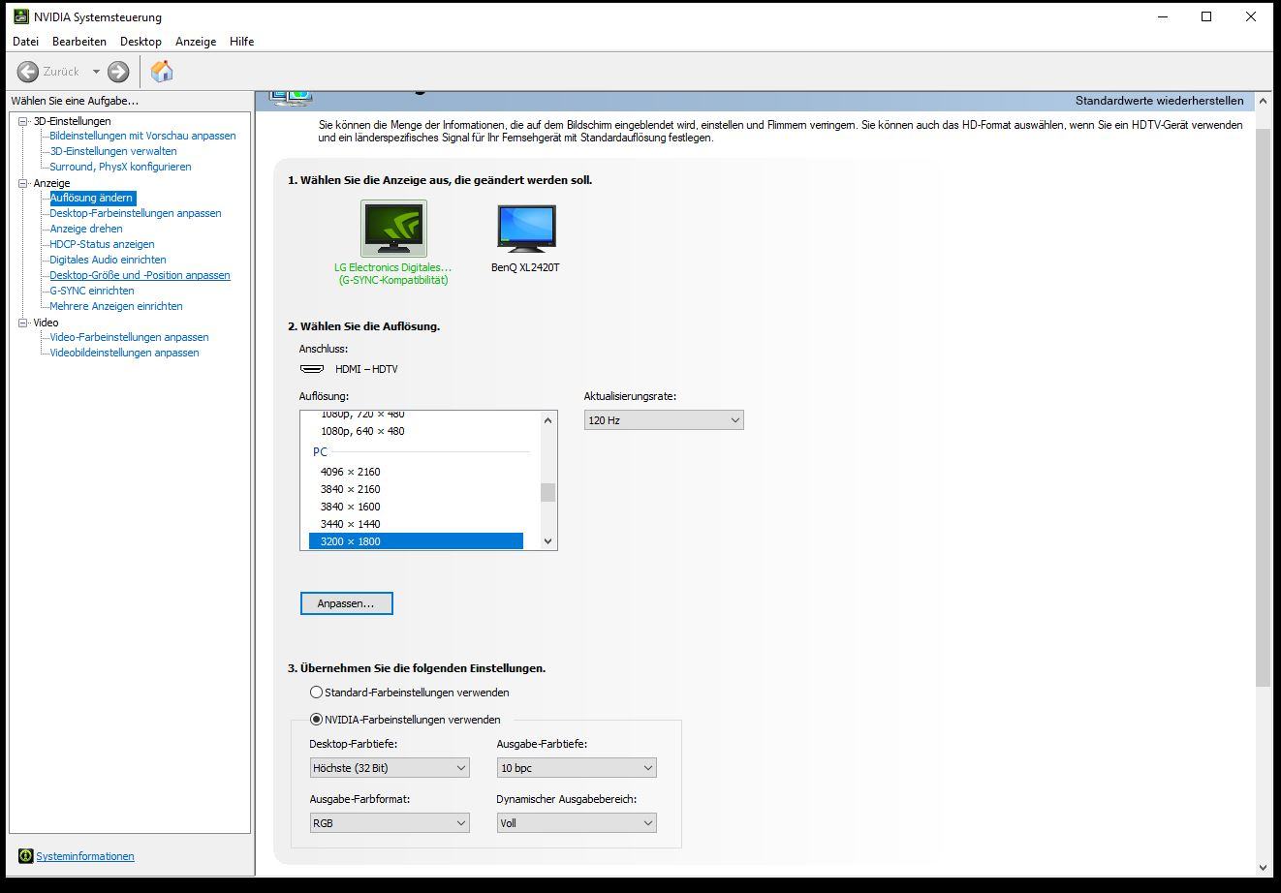Click the Forward arrow icon
The height and width of the screenshot is (893, 1281).
(118, 72)
